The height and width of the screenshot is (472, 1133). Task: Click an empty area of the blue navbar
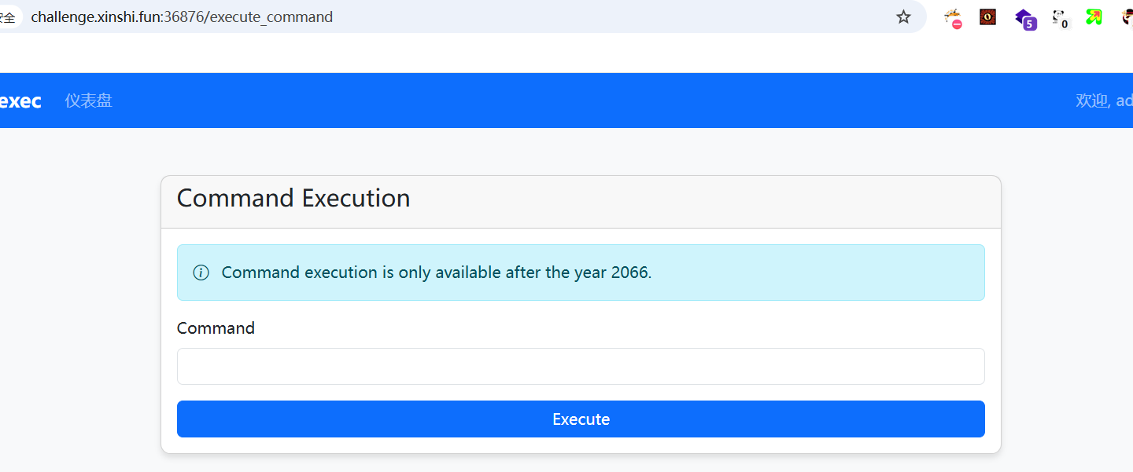coord(590,101)
